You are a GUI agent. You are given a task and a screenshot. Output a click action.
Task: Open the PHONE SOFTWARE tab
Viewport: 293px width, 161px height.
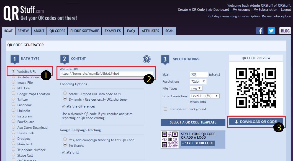click(85, 31)
